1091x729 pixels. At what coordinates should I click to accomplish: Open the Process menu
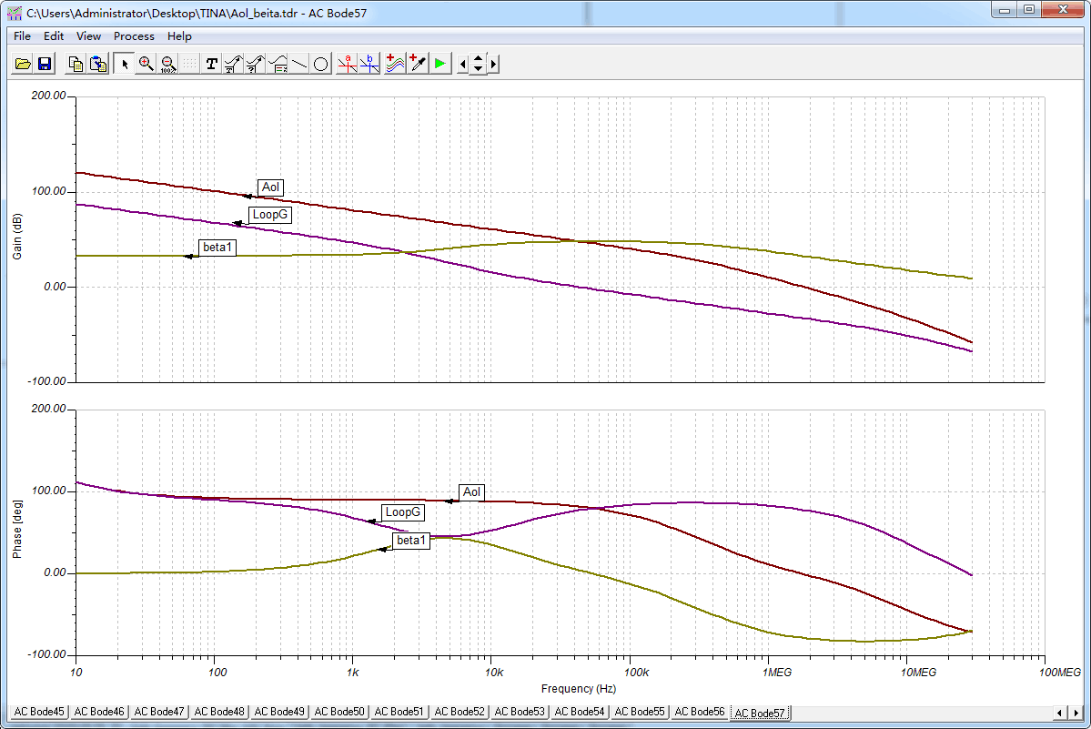tap(134, 36)
